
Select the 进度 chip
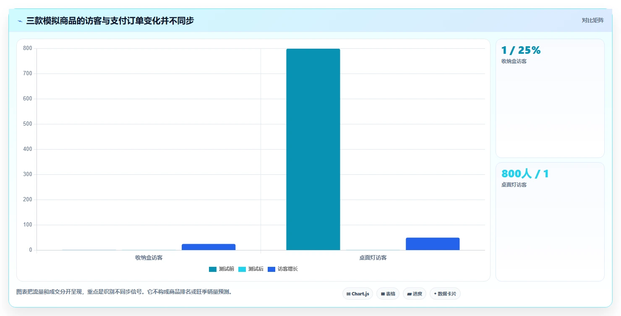coord(415,294)
